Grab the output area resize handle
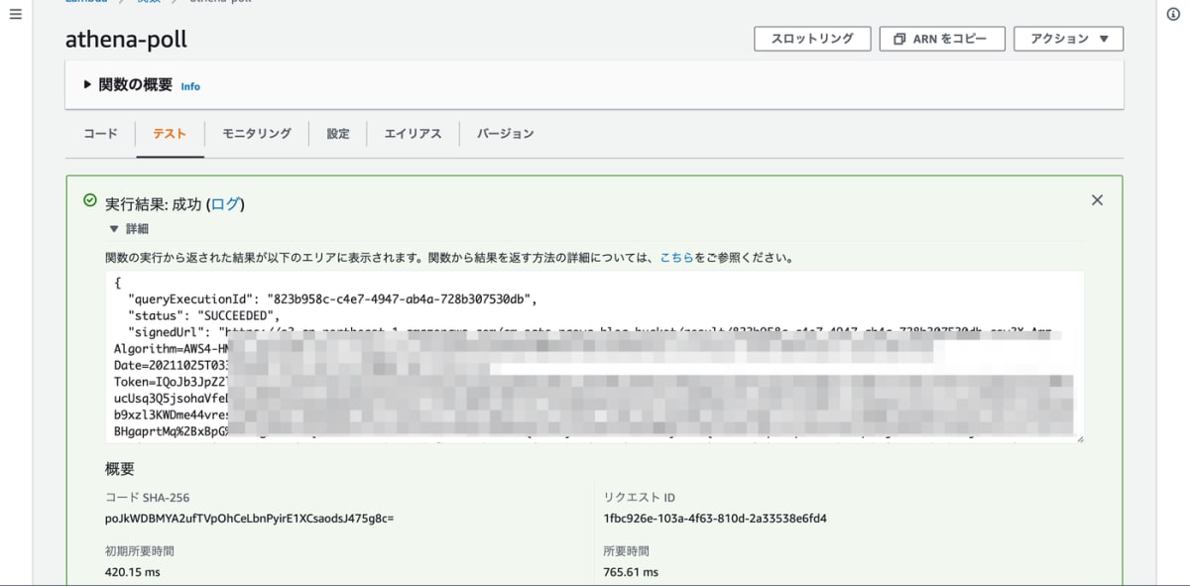Image resolution: width=1190 pixels, height=586 pixels. coord(1079,438)
